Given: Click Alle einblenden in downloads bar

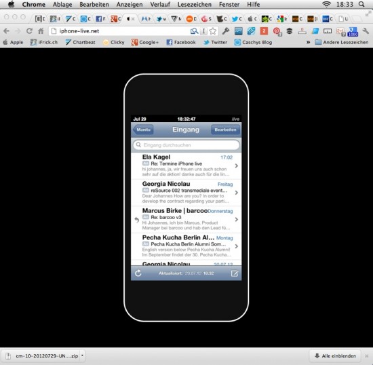Looking at the screenshot, I should pyautogui.click(x=336, y=356).
